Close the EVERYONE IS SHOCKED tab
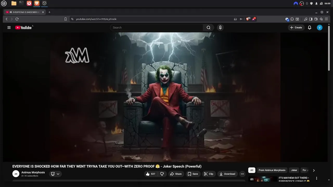 coord(43,12)
